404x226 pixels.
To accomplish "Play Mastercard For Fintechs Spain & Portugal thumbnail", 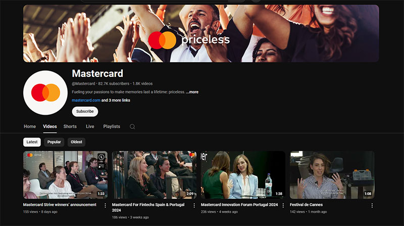I will tap(154, 174).
